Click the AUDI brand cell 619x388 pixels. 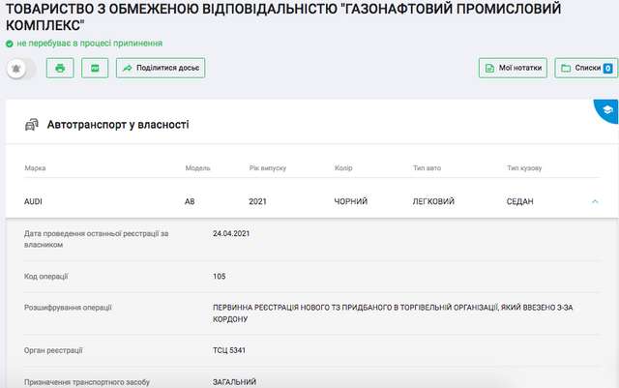33,201
